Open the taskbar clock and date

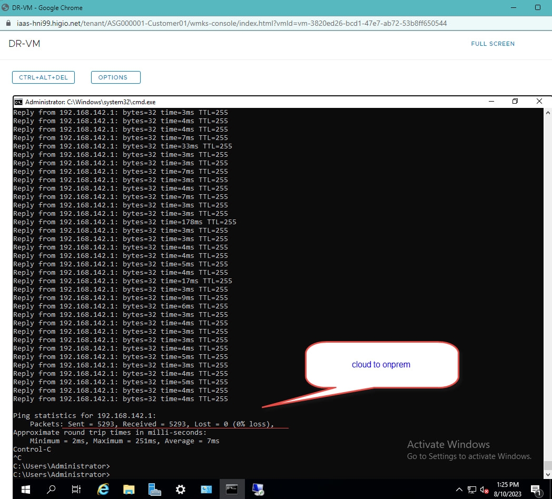coord(507,489)
